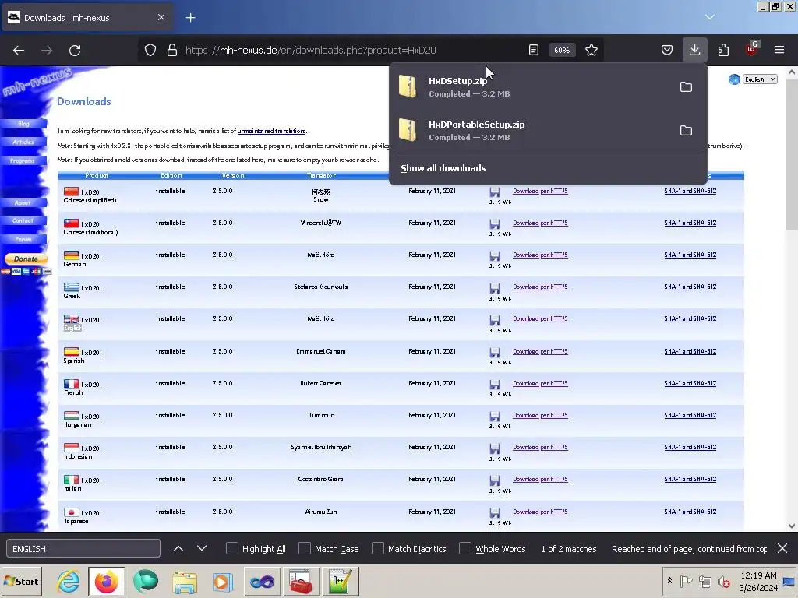Open uBlock Origin extension icon
Screen dimensions: 798x598
(752, 49)
